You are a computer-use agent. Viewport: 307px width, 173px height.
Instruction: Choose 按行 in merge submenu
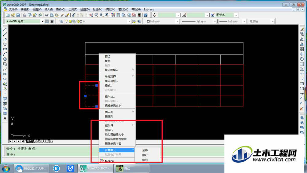(145, 155)
